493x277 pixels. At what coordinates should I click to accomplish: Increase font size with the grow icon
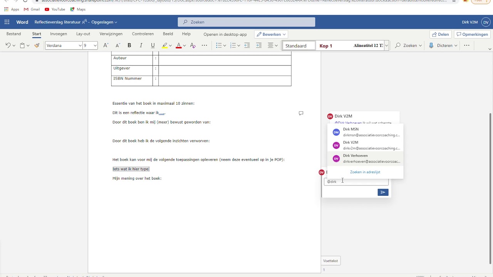point(106,45)
